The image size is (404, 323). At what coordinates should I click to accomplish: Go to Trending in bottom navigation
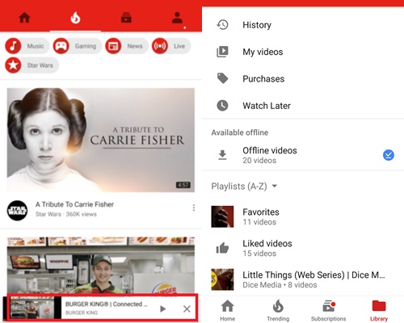pyautogui.click(x=278, y=310)
